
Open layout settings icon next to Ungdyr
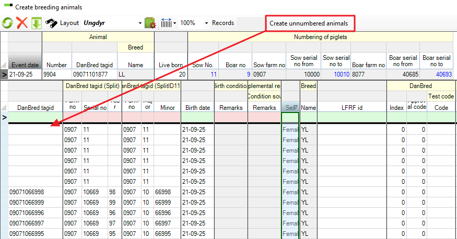[x=150, y=23]
